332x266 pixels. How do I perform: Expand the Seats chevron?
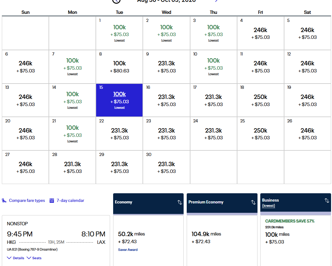tap(29, 258)
